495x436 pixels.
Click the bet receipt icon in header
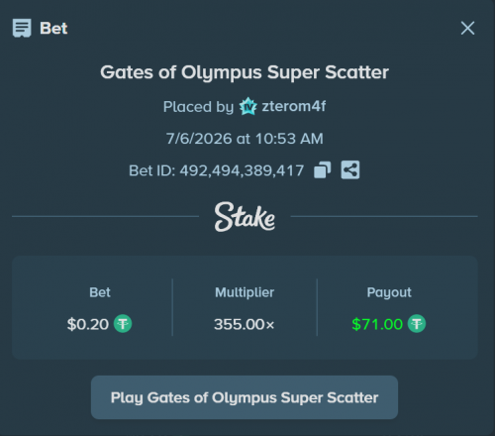pyautogui.click(x=22, y=28)
